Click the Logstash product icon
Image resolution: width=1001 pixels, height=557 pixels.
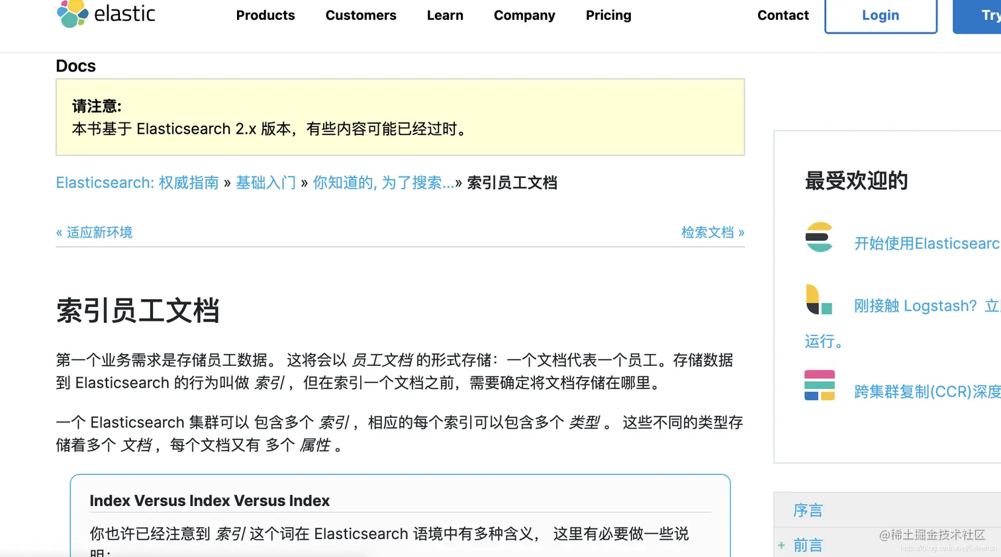point(819,299)
